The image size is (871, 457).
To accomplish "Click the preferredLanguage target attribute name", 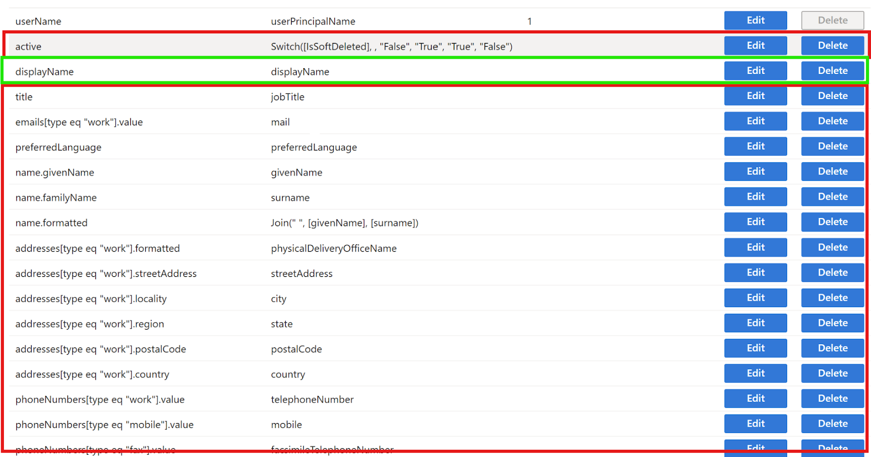I will point(58,147).
